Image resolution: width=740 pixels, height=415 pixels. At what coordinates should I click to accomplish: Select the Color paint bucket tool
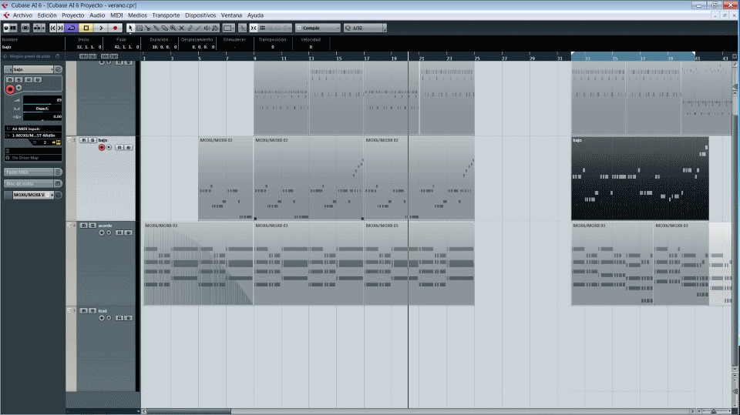click(x=215, y=28)
